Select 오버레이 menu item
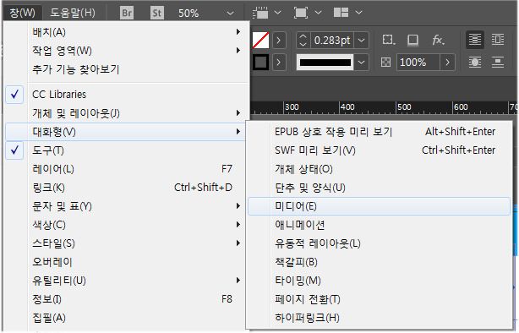This screenshot has width=519, height=333. [127, 262]
